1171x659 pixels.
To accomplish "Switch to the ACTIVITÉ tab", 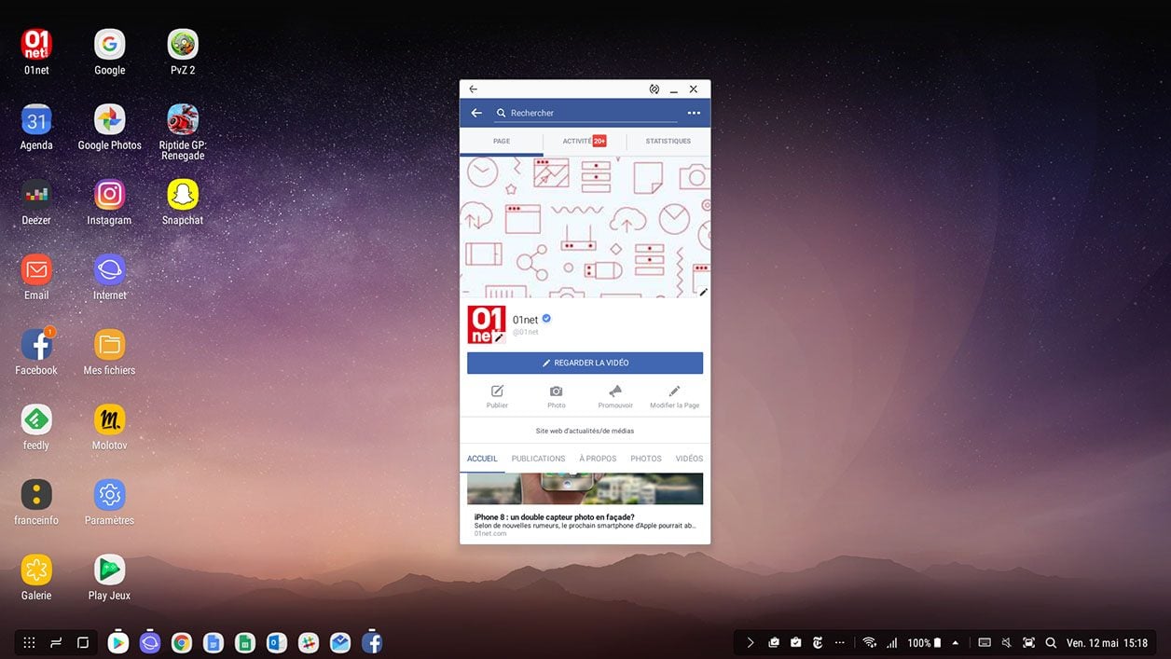I will pyautogui.click(x=585, y=142).
